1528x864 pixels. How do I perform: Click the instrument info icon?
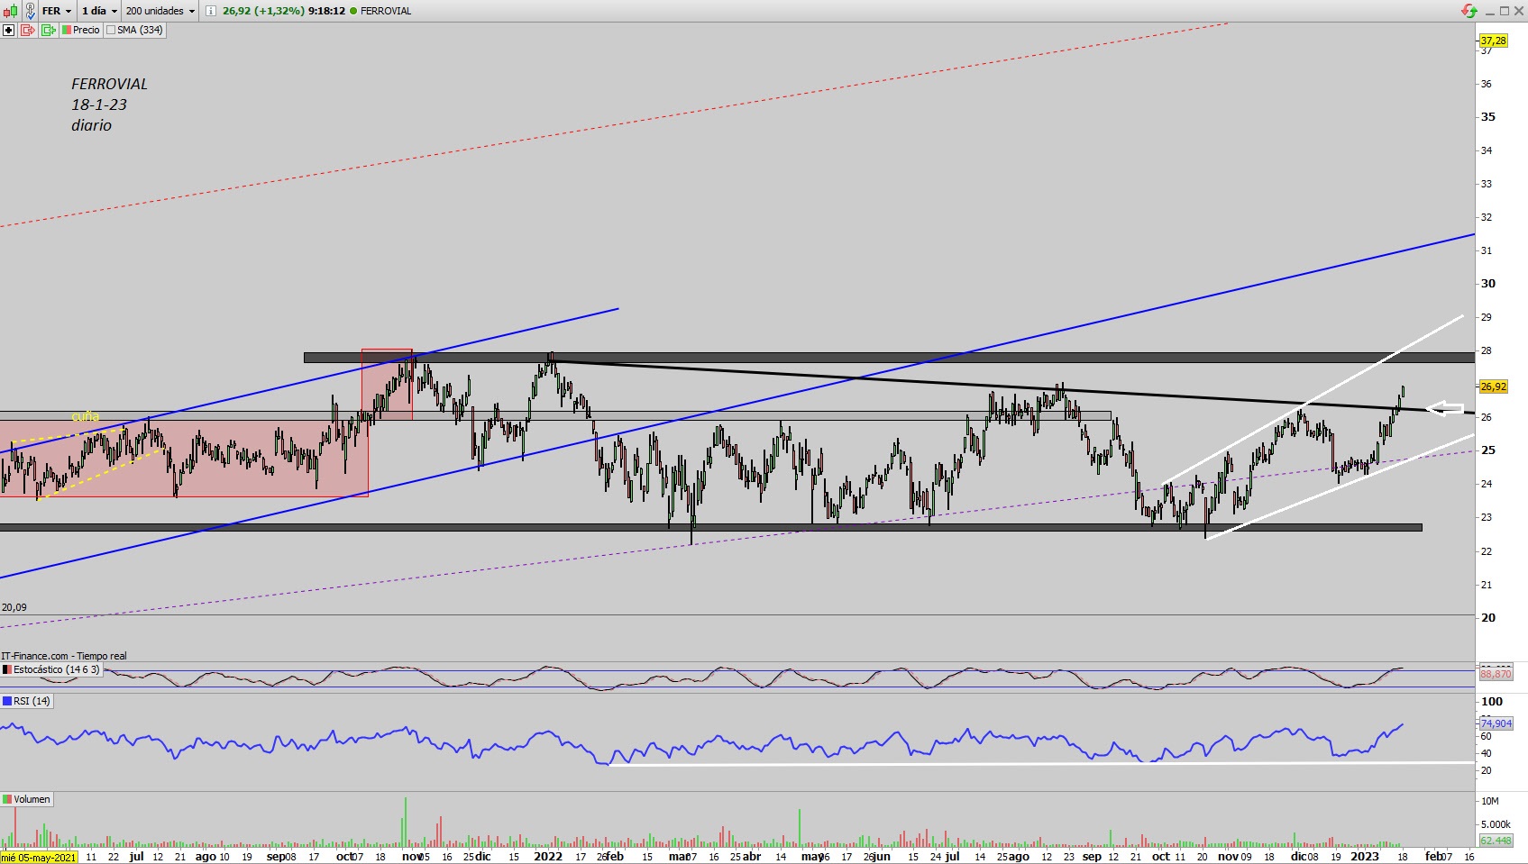click(210, 11)
